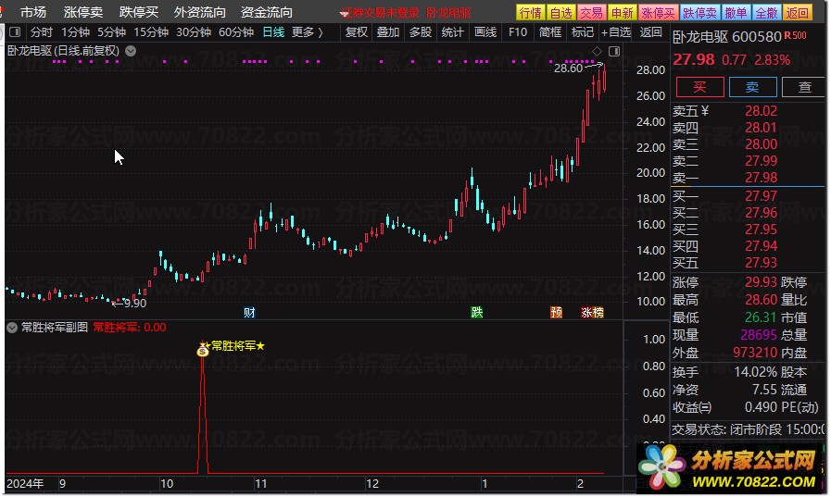831x497 pixels.
Task: Collapse the 常胜将军副图 indicator dropdown
Action: (12, 328)
